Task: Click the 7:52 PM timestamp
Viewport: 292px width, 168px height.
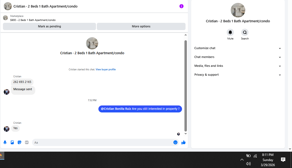Action: [x=92, y=100]
